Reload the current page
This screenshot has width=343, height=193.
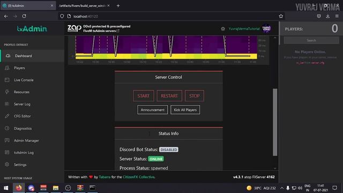click(24, 16)
